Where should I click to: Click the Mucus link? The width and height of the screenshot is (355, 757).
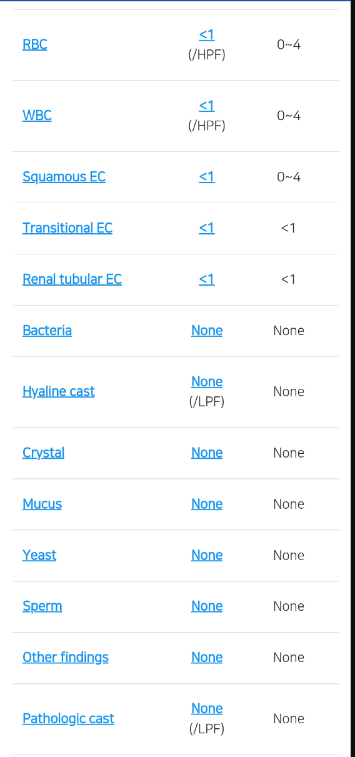[x=42, y=504]
